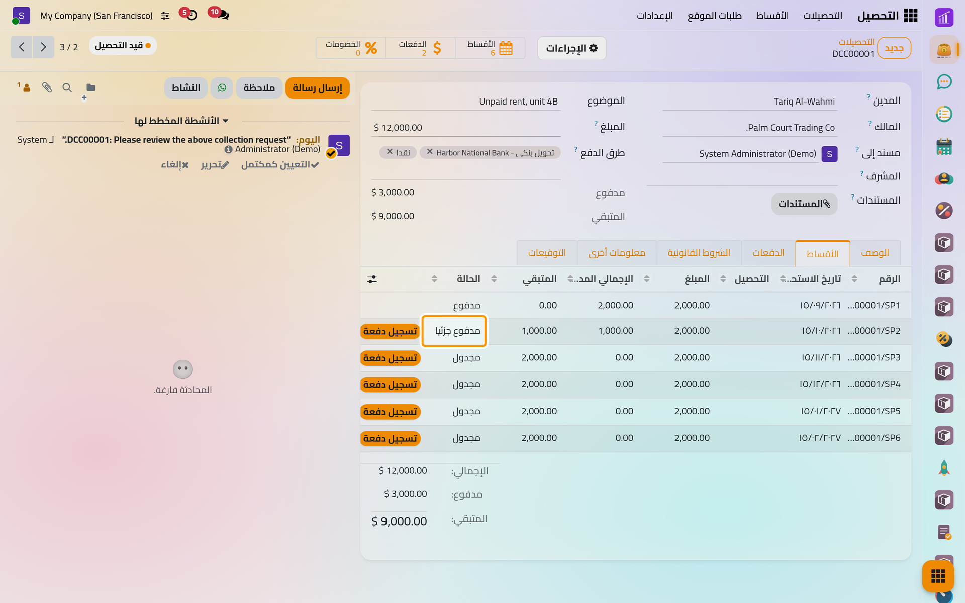The image size is (965, 603).
Task: Click the إرسال رسالة button
Action: [317, 88]
